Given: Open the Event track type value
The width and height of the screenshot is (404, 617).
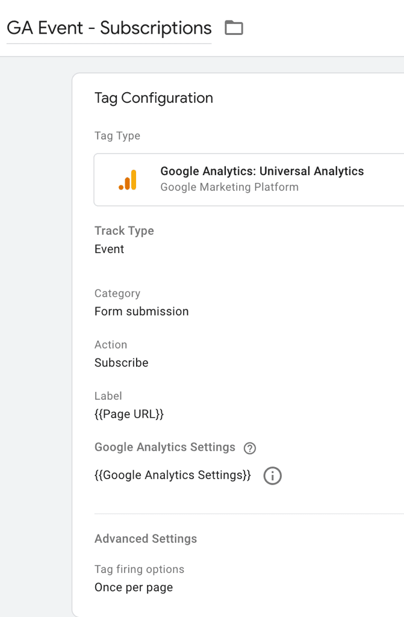Looking at the screenshot, I should (x=110, y=249).
